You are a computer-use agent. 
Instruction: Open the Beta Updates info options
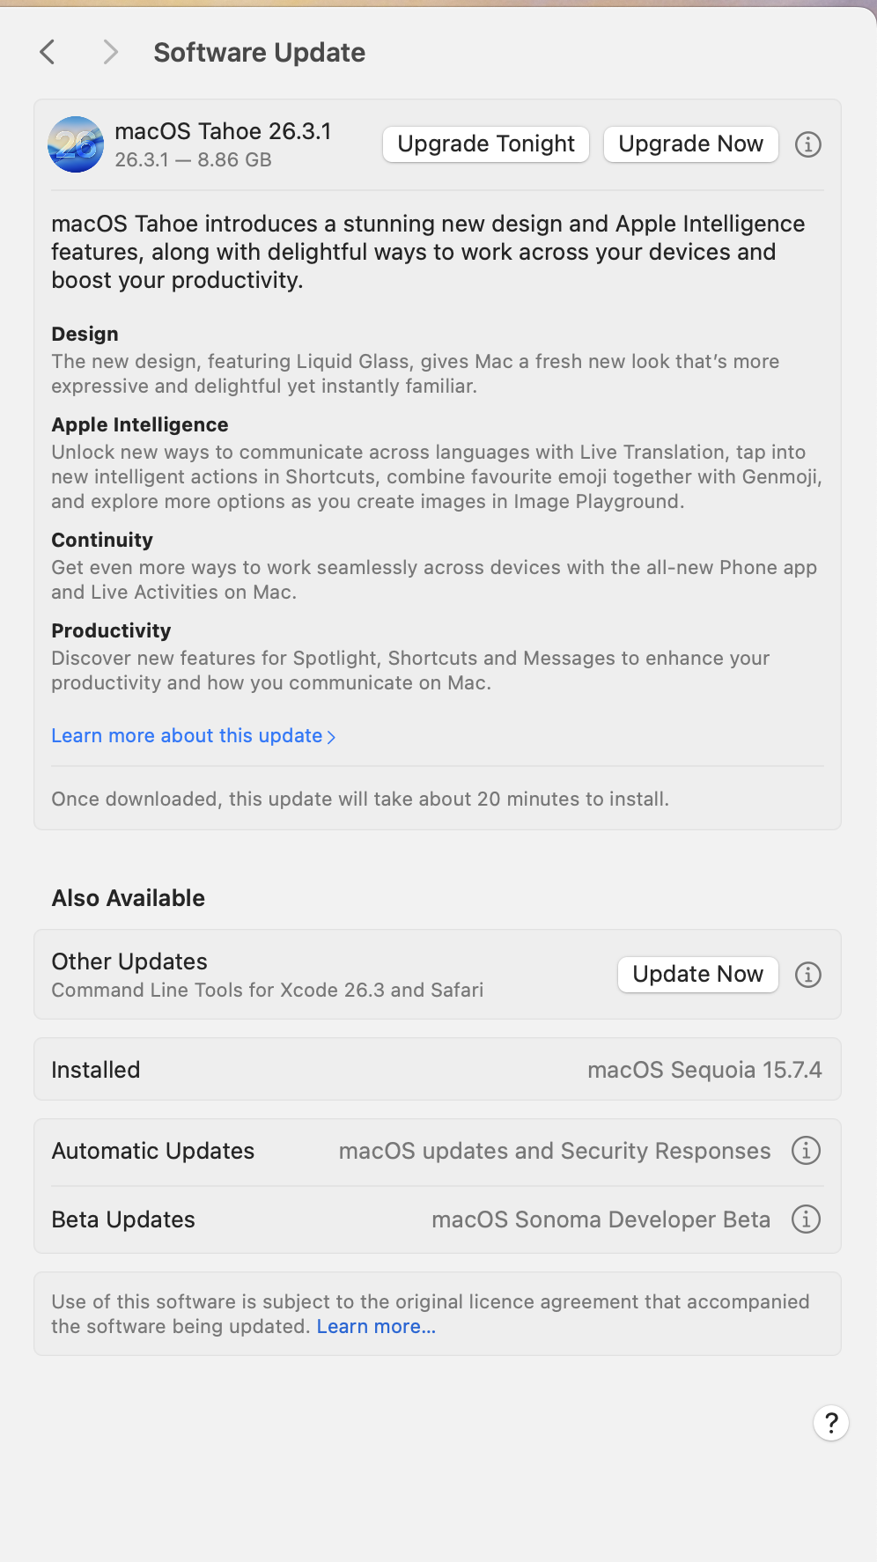pyautogui.click(x=806, y=1219)
